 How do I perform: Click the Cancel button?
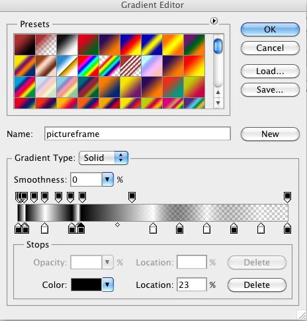tap(270, 48)
